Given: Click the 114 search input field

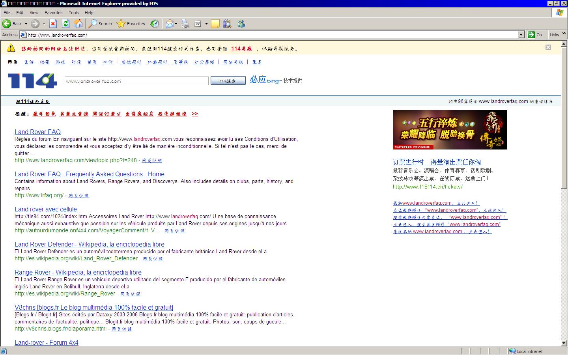Looking at the screenshot, I should click(x=136, y=81).
